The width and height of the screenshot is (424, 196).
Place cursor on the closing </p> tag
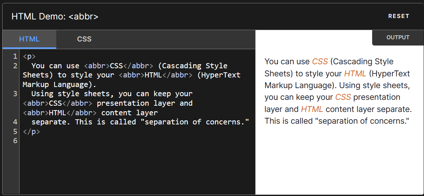pos(31,131)
